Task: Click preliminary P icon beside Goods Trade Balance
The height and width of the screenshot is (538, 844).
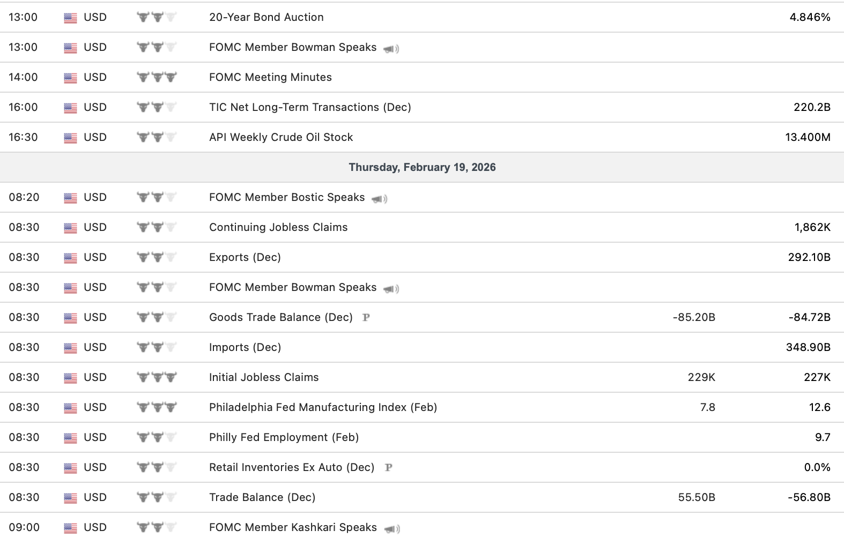Action: point(366,317)
